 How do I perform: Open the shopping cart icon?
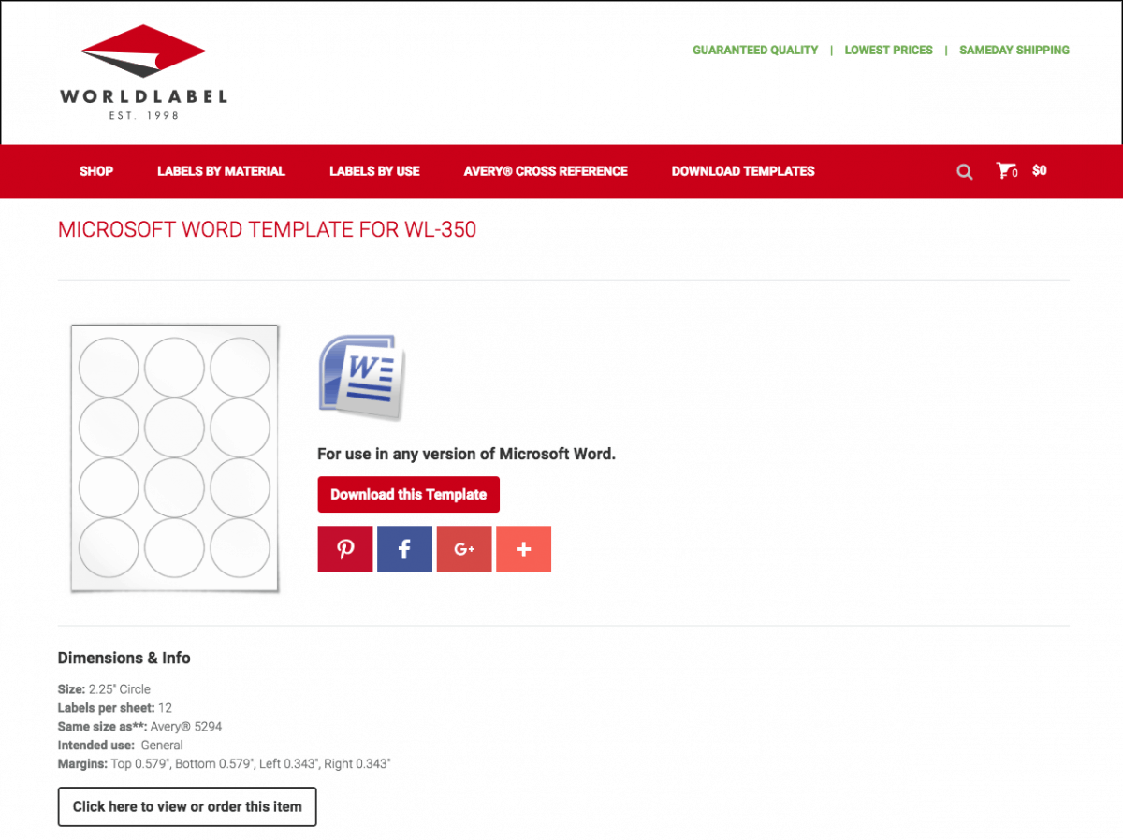pyautogui.click(x=1005, y=171)
